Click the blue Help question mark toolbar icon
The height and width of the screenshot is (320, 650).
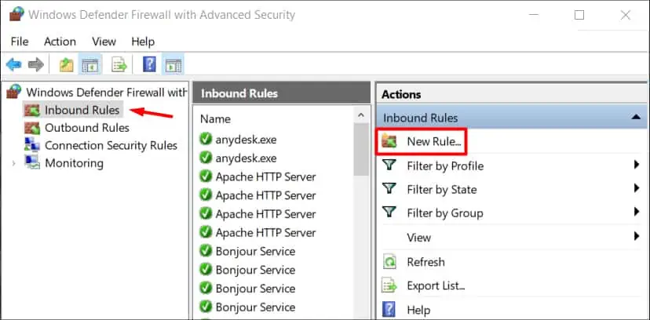coord(149,65)
